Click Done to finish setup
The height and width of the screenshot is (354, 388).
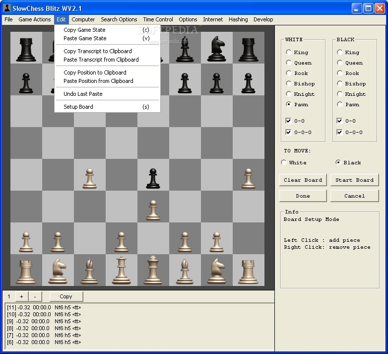click(303, 196)
